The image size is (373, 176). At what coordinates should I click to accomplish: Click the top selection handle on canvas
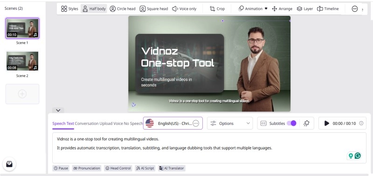[222, 21]
